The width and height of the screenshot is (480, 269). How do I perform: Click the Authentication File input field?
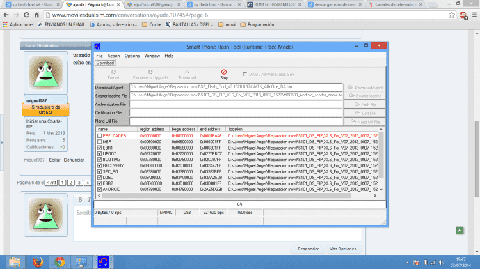click(236, 104)
